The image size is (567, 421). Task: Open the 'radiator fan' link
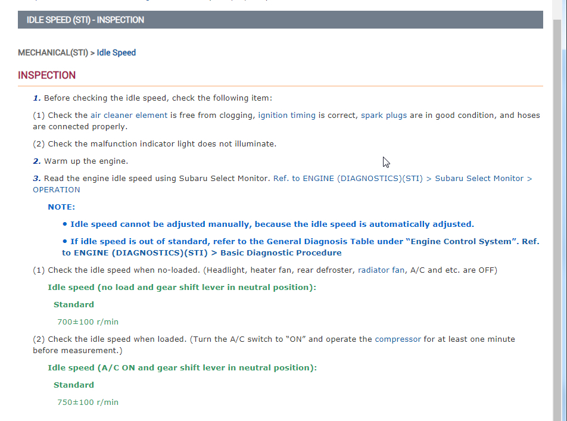click(381, 270)
